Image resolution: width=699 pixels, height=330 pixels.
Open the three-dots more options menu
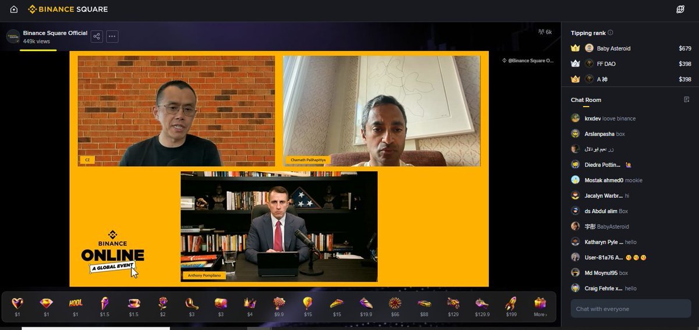(112, 37)
